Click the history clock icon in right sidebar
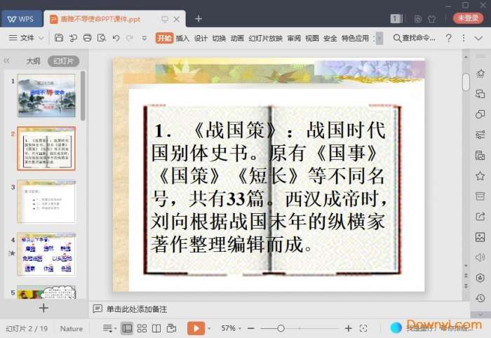Viewport: 491px width, 338px height. (480, 298)
